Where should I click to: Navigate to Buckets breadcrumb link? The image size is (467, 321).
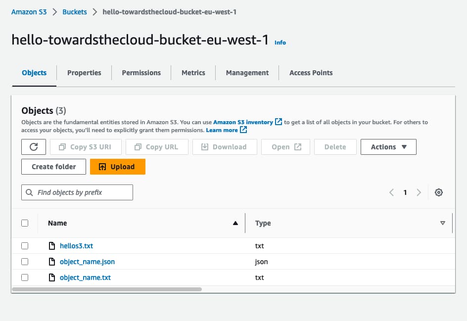tap(75, 12)
